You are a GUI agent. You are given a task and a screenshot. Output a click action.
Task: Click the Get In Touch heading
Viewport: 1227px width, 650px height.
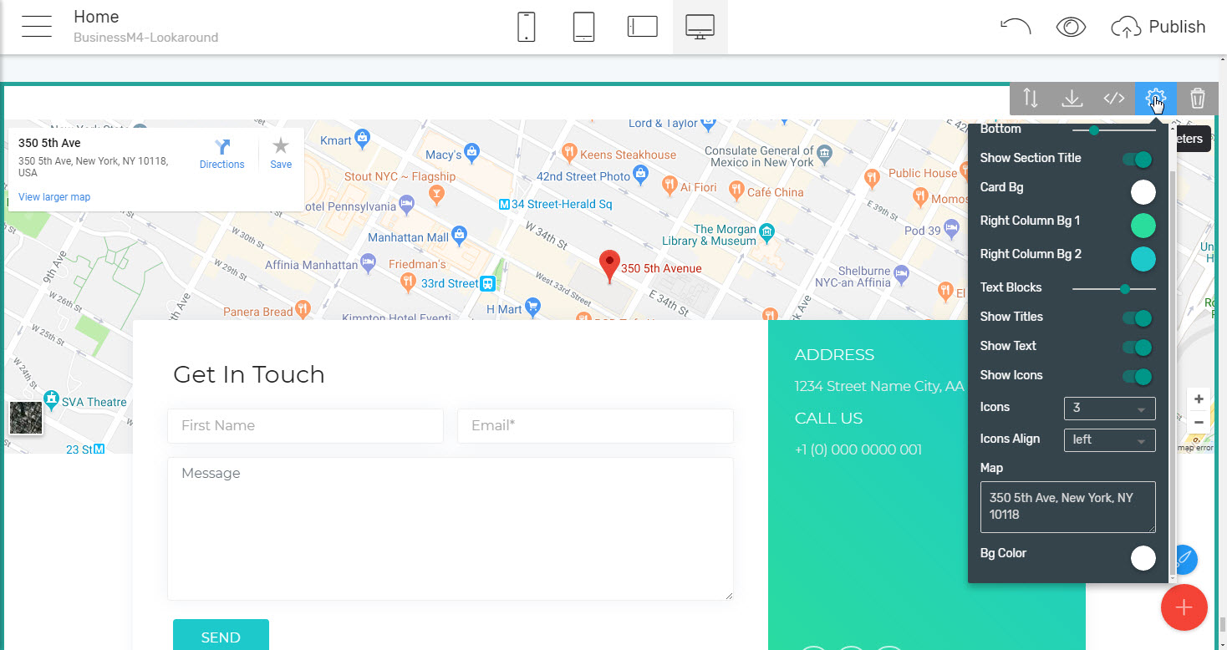pos(248,374)
